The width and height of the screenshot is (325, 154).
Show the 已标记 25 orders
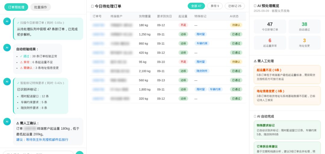[x=235, y=6]
